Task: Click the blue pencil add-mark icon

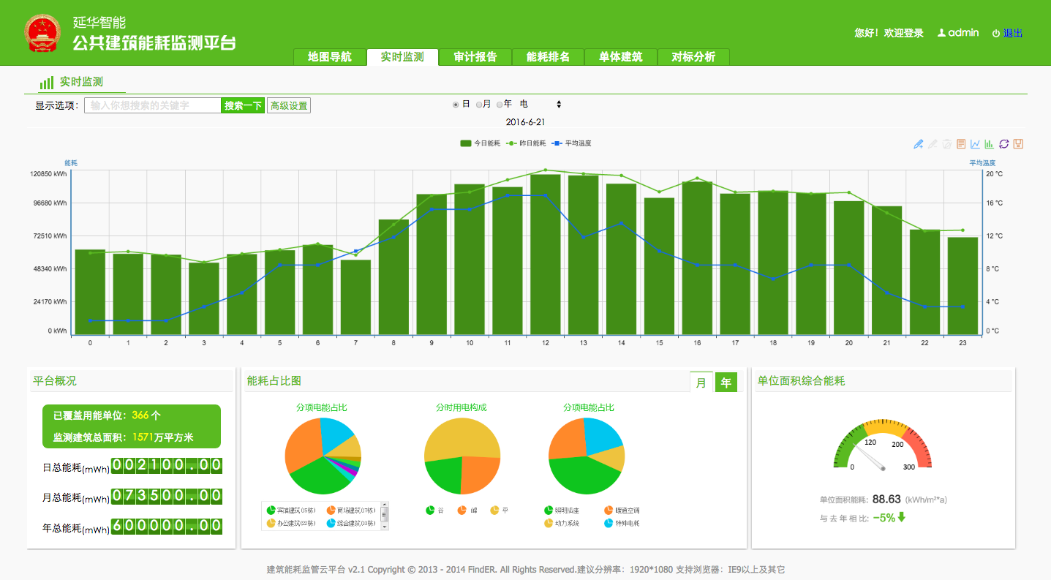Action: (919, 144)
